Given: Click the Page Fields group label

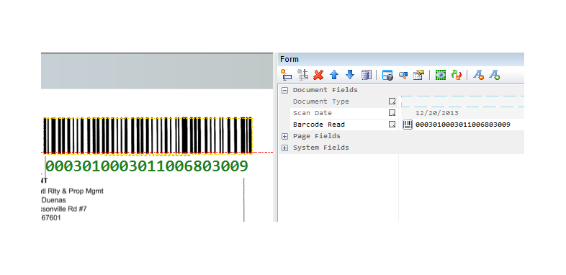Looking at the screenshot, I should click(x=317, y=136).
